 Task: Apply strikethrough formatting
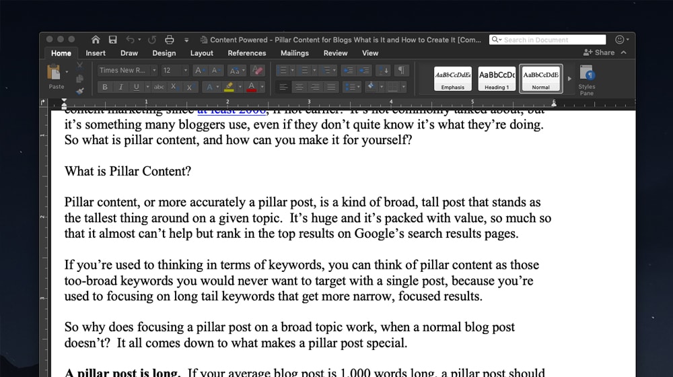click(158, 87)
